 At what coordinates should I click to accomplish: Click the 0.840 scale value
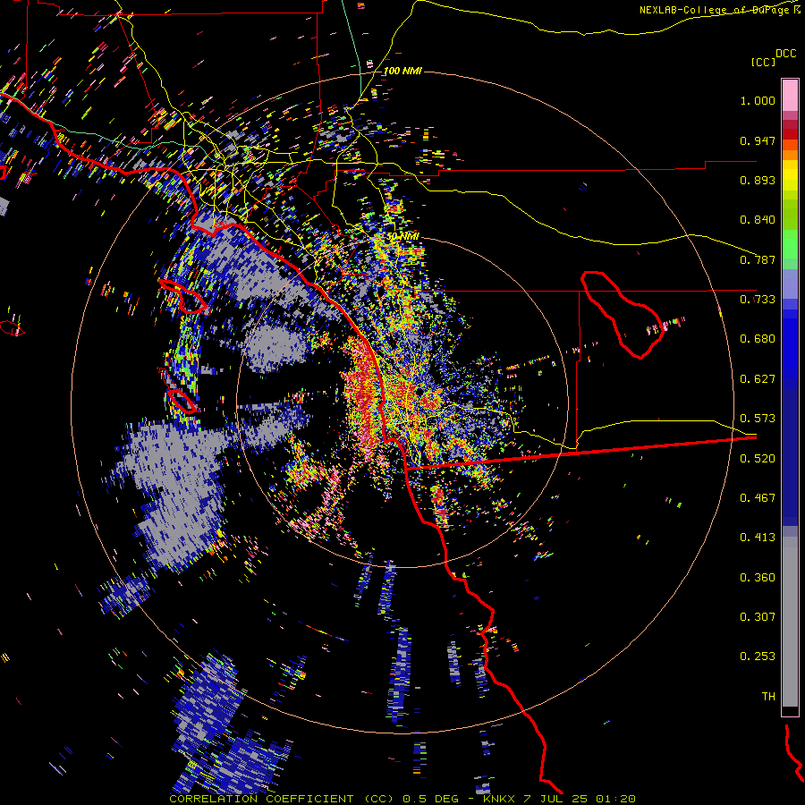tap(758, 220)
